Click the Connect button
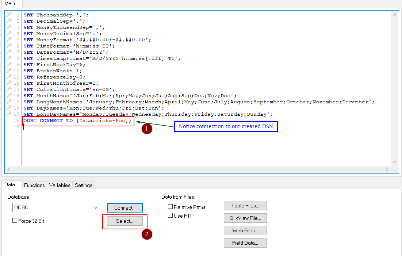The width and height of the screenshot is (402, 256). 125,207
